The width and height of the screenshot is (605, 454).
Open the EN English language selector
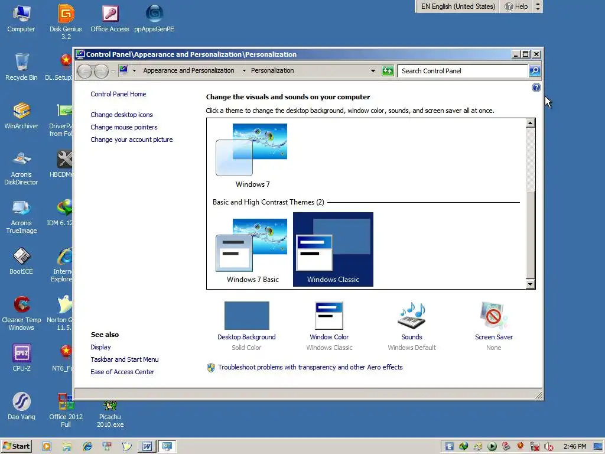(x=458, y=7)
